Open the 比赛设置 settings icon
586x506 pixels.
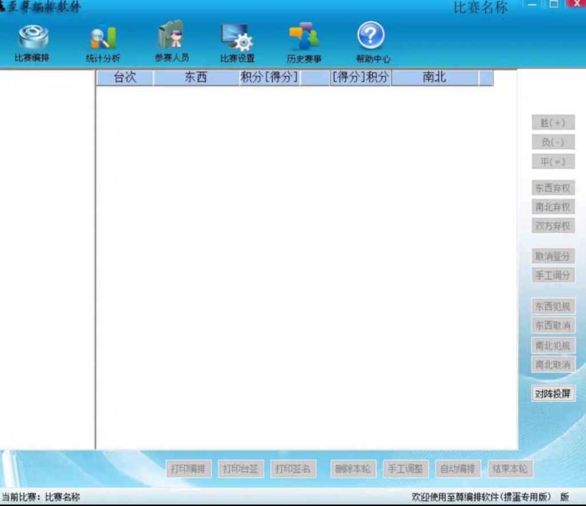click(237, 42)
